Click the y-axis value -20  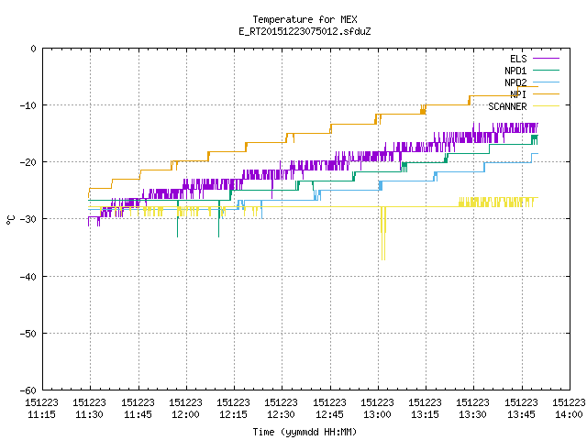pyautogui.click(x=28, y=162)
